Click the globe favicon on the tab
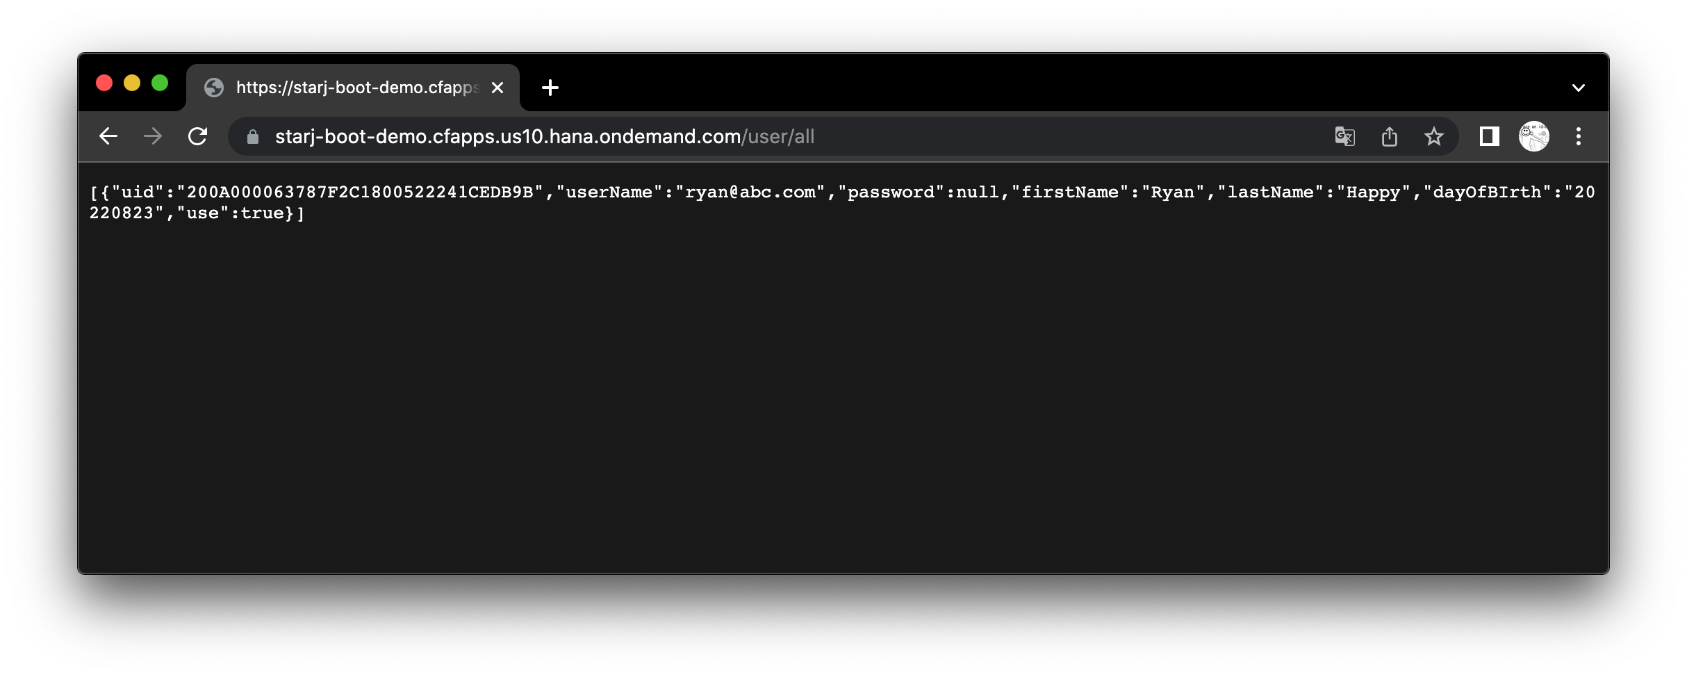The width and height of the screenshot is (1687, 677). point(214,88)
